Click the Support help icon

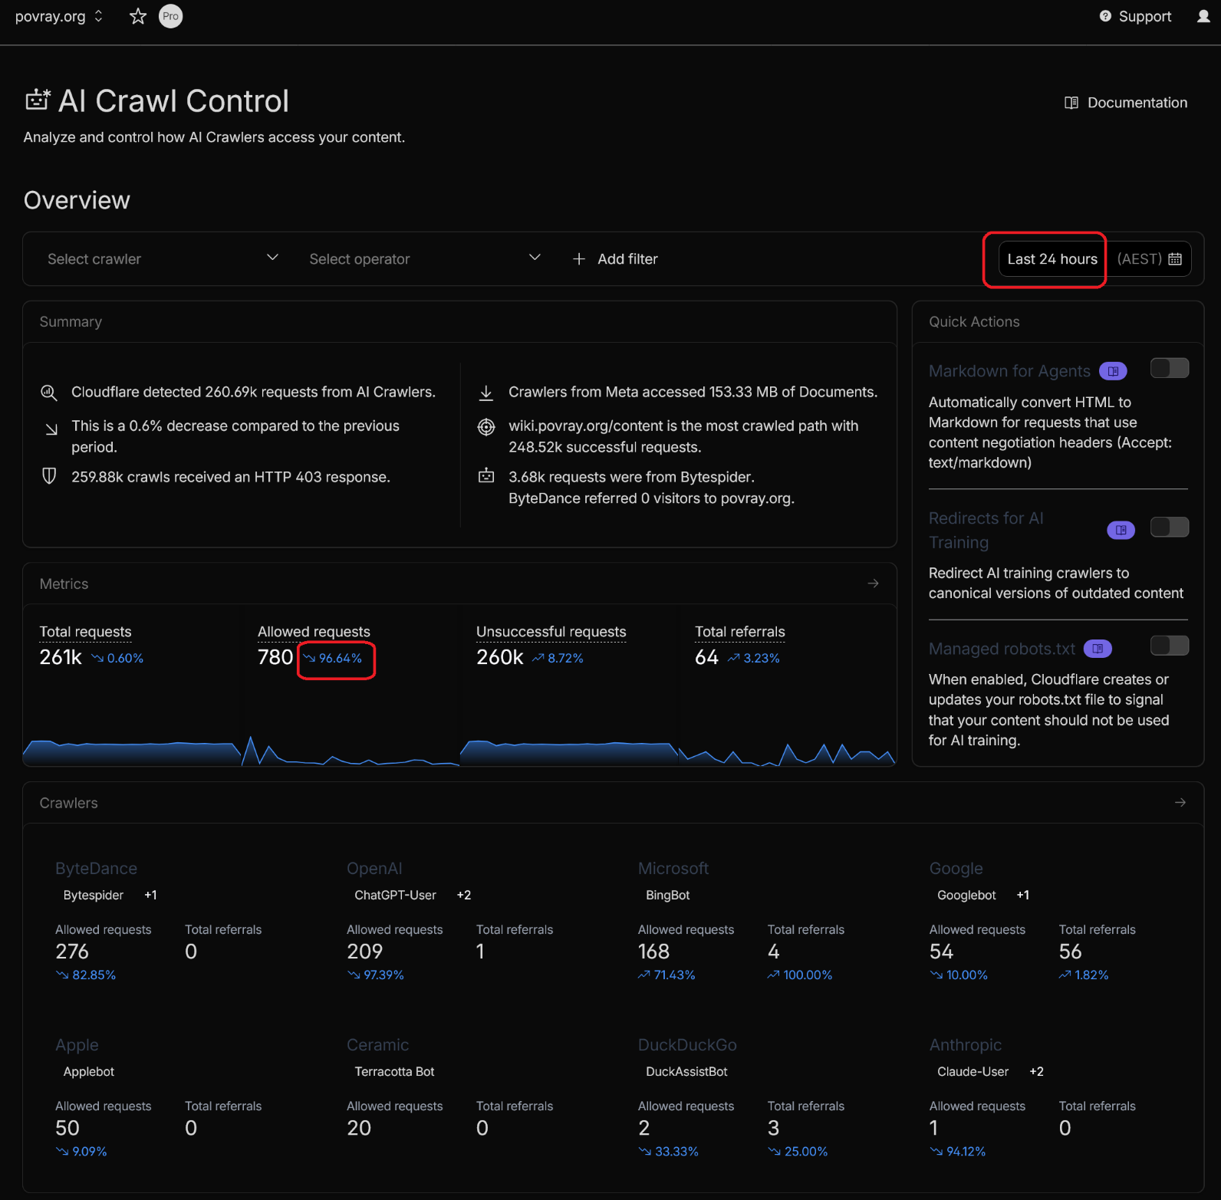pyautogui.click(x=1105, y=16)
